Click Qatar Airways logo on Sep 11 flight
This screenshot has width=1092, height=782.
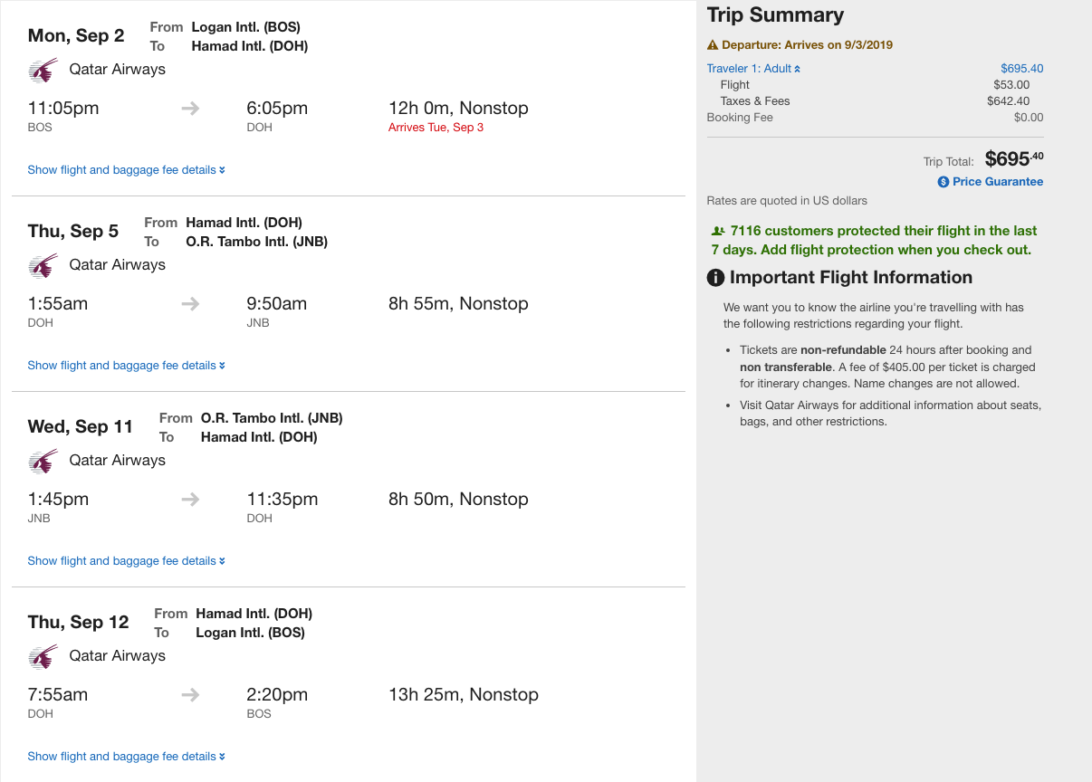click(43, 462)
